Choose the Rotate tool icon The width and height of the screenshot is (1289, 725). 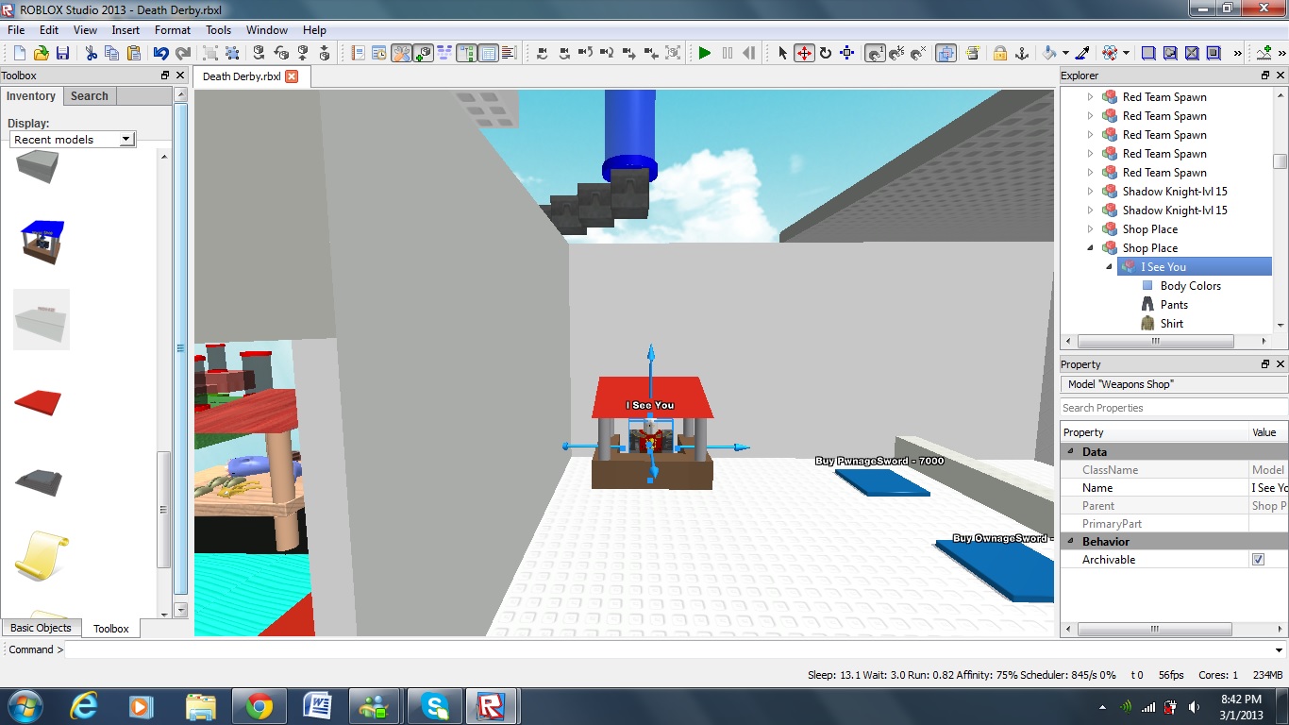pos(826,54)
